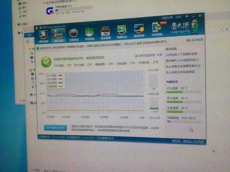Open the 手机回收 phone recycling icon
This screenshot has height=172, width=230.
157,29
